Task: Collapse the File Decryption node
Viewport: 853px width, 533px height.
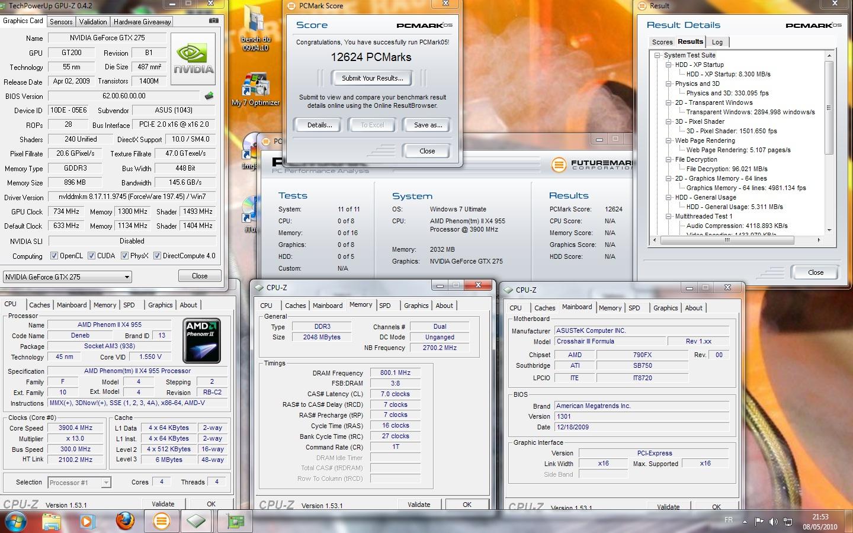Action: coord(669,159)
